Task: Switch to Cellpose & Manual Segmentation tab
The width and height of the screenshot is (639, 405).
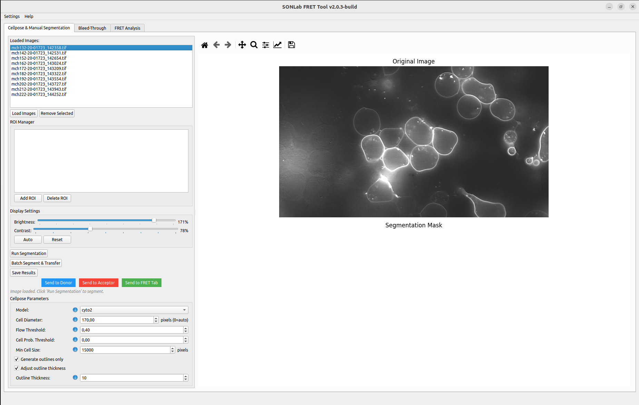Action: pos(39,28)
